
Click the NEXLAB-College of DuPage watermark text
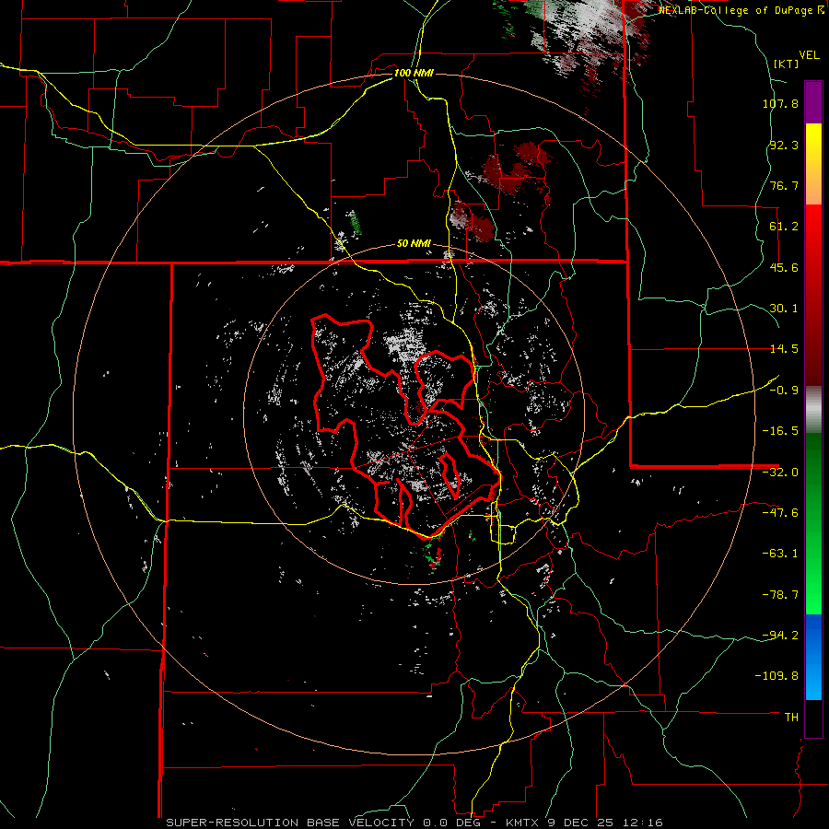[x=739, y=10]
